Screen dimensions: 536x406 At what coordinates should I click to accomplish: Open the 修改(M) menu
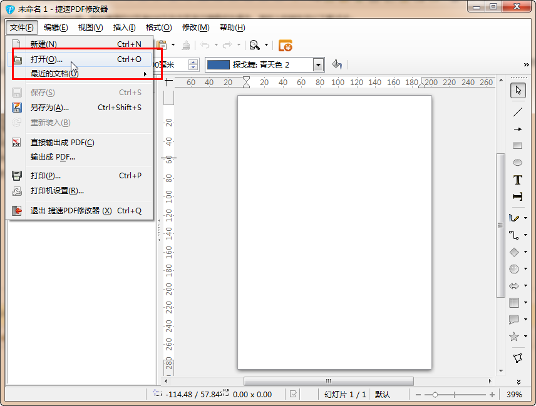click(195, 28)
